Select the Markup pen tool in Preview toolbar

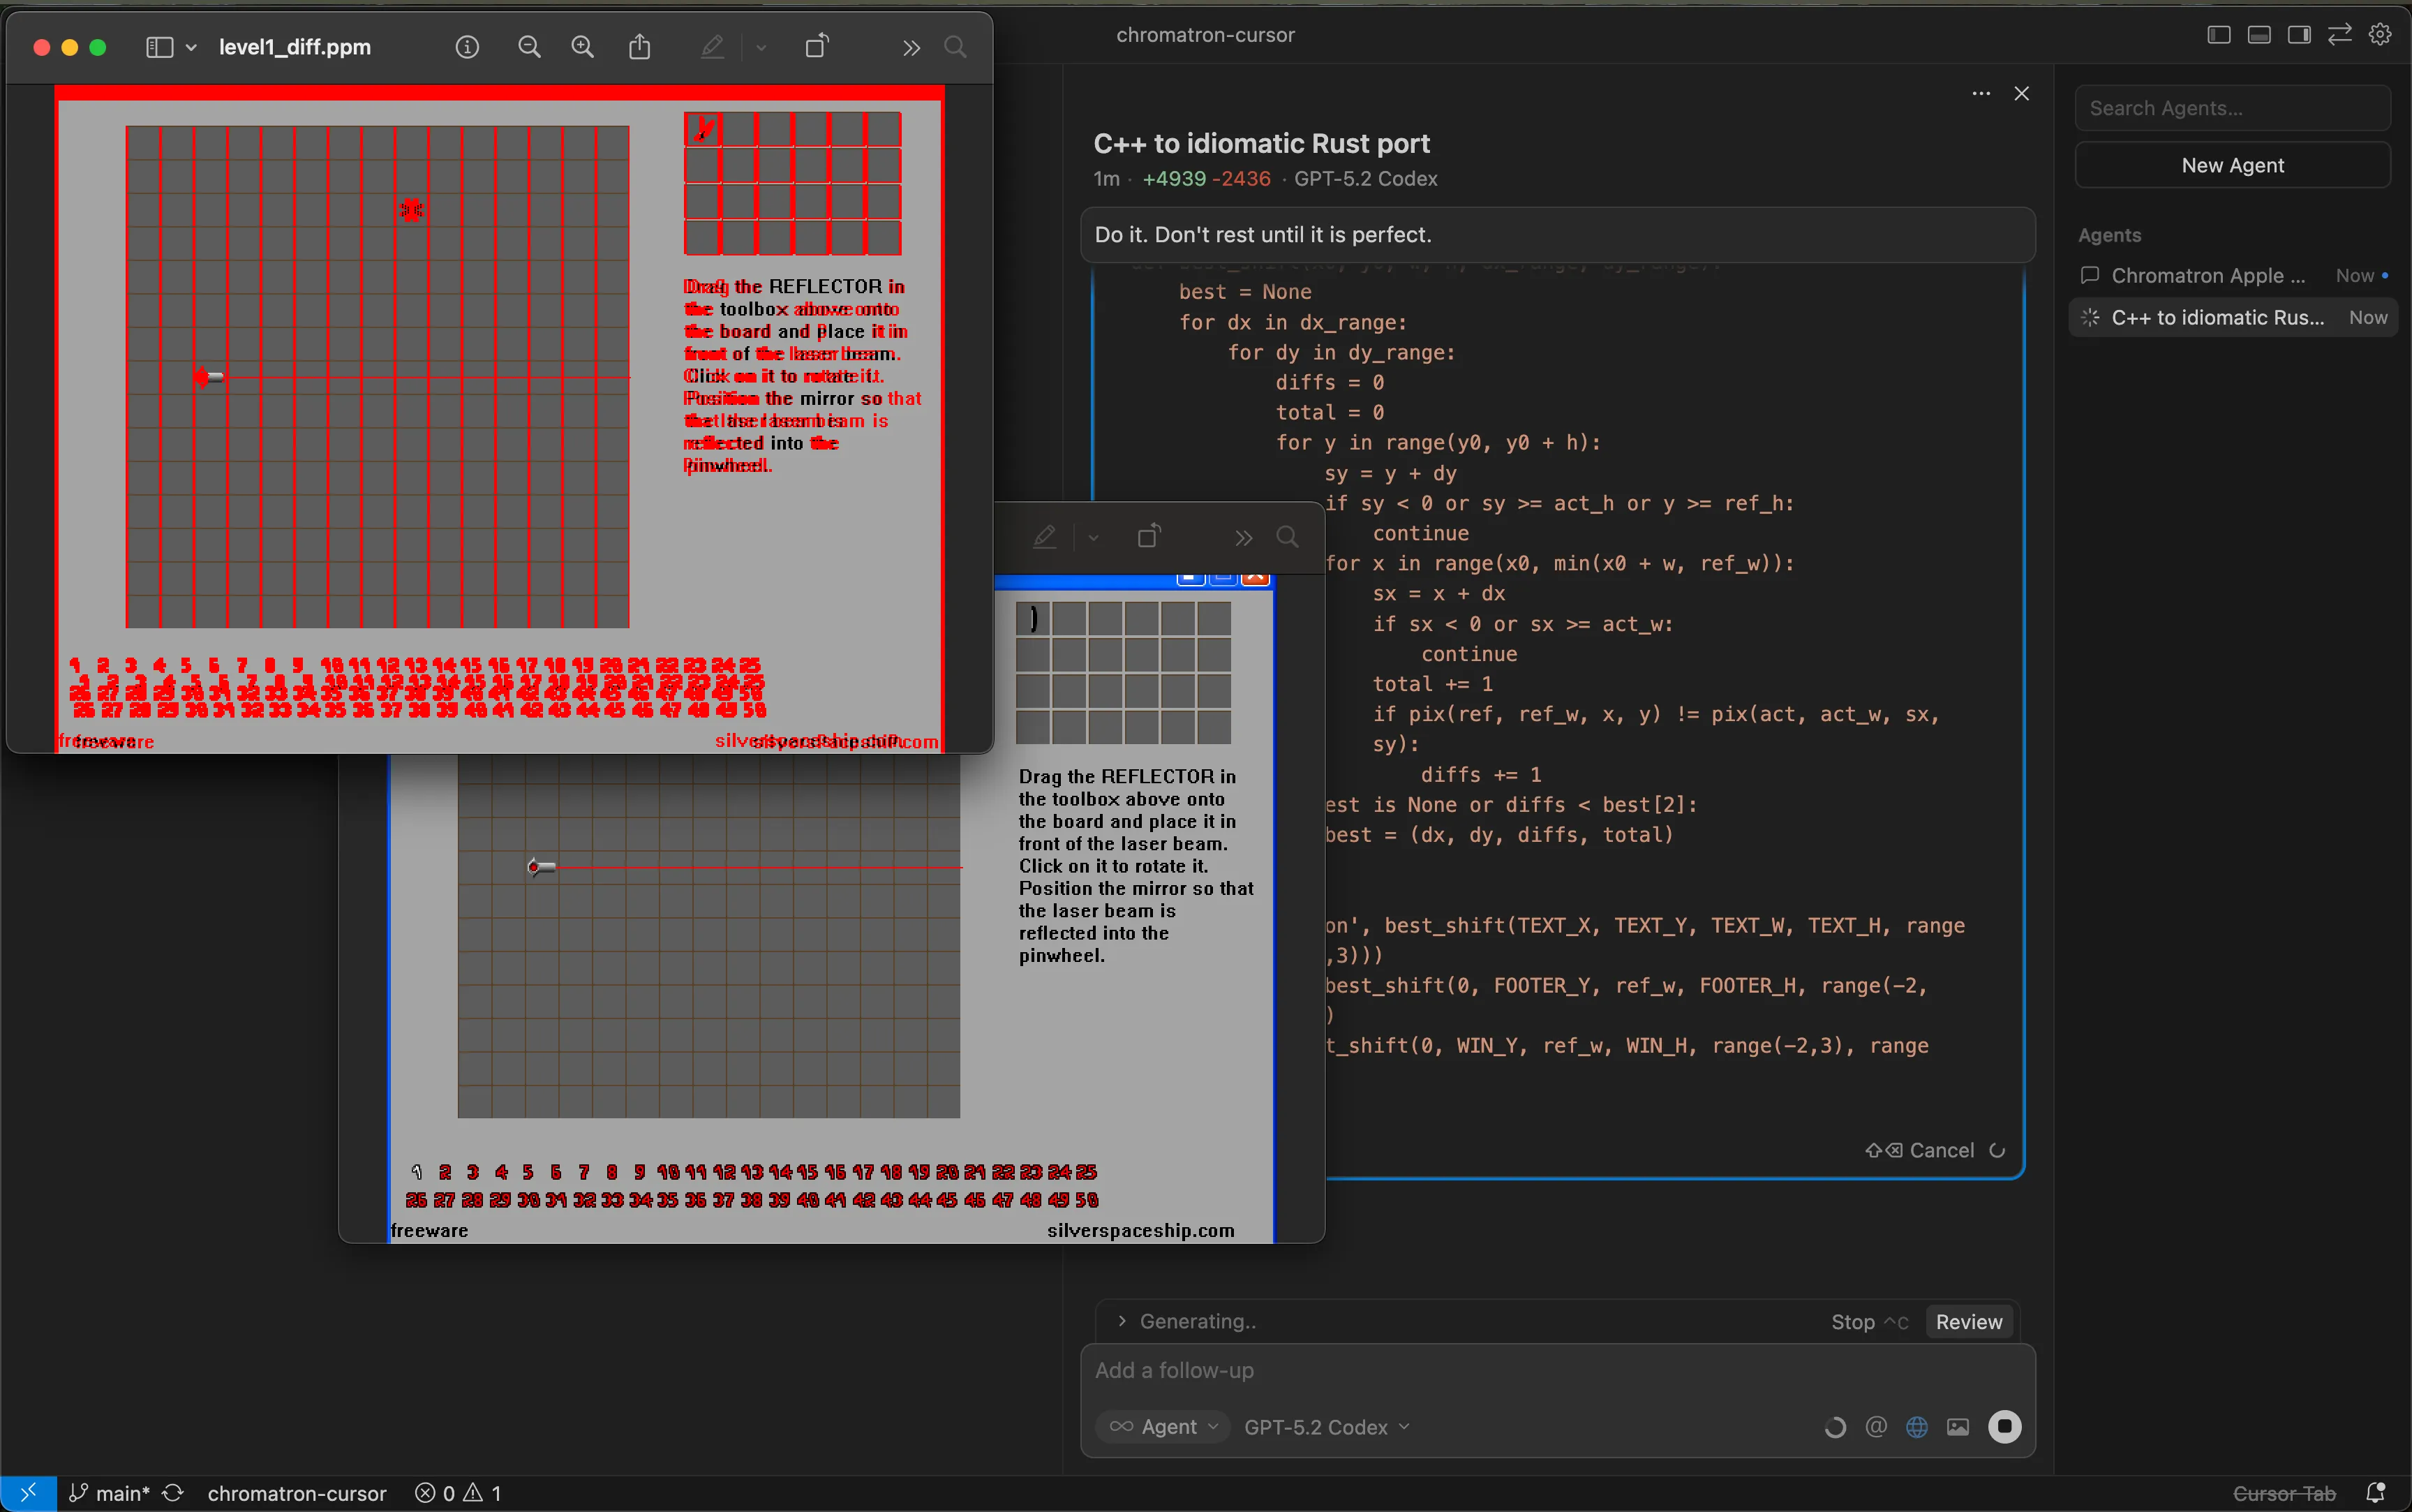click(x=712, y=46)
